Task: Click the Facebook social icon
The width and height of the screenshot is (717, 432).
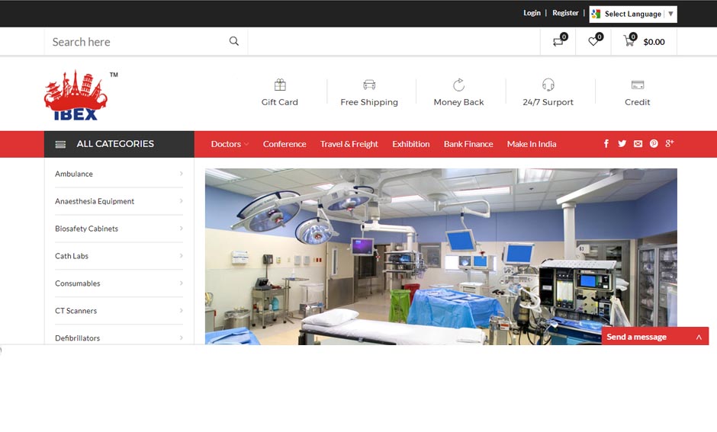Action: [x=606, y=144]
